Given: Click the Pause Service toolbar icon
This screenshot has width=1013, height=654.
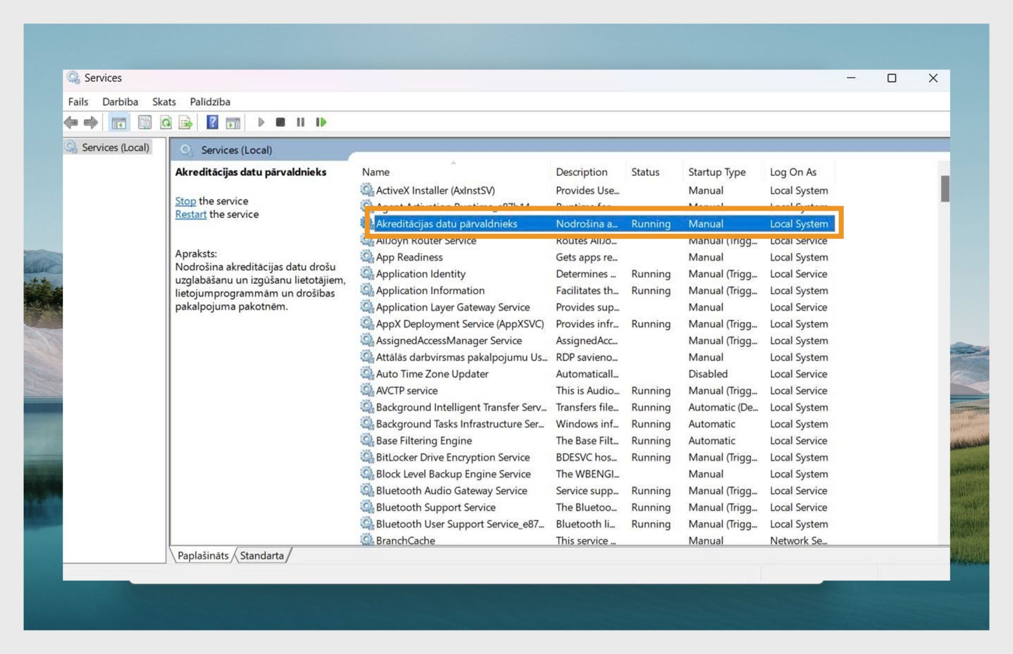Looking at the screenshot, I should [300, 122].
